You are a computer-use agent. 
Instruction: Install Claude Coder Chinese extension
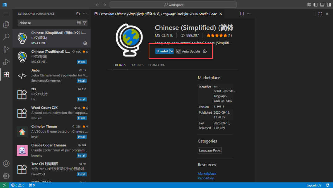81,156
